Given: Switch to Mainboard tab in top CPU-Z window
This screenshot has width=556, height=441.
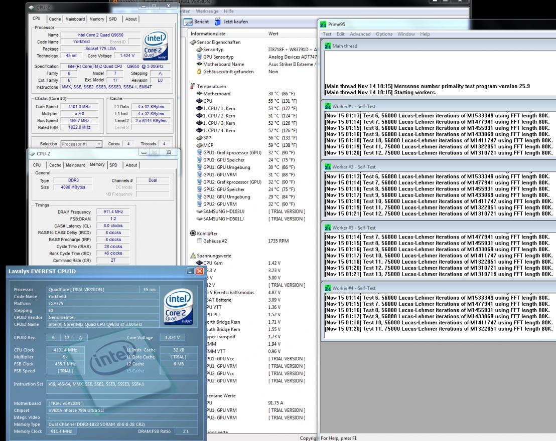Looking at the screenshot, I should click(75, 19).
